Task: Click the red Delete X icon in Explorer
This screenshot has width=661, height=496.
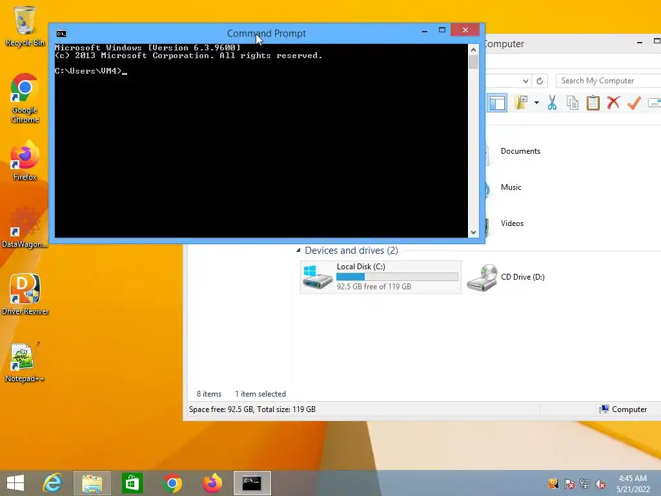Action: (x=613, y=103)
